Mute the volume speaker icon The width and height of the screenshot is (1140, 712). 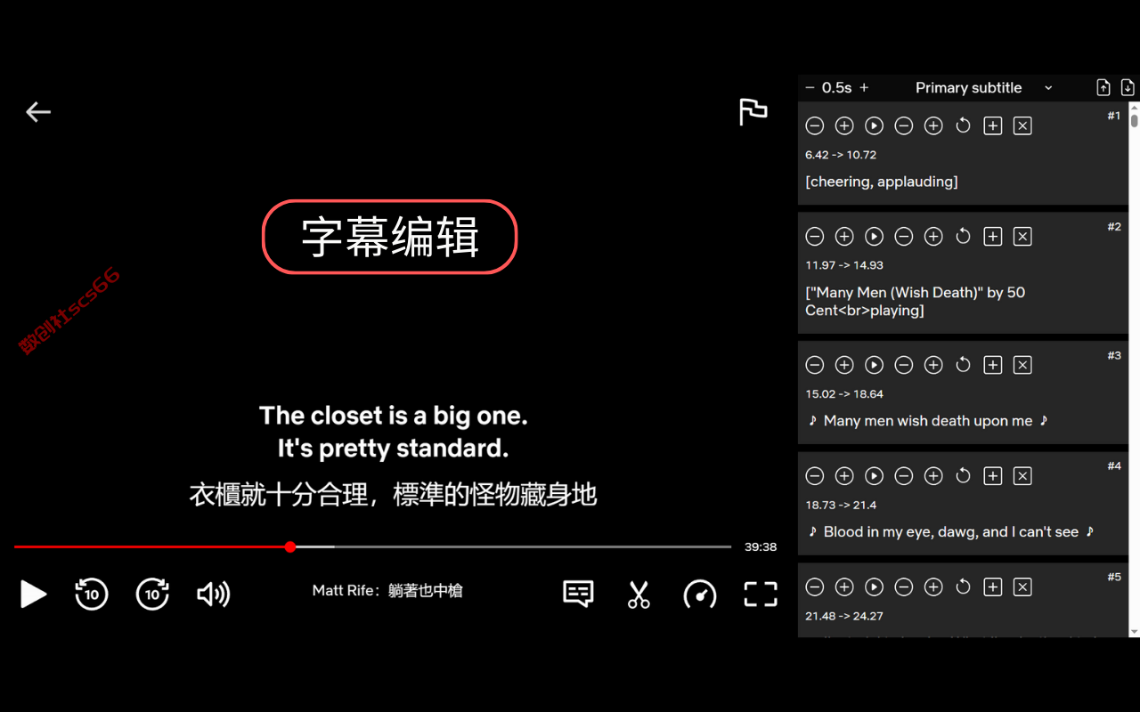(x=214, y=594)
